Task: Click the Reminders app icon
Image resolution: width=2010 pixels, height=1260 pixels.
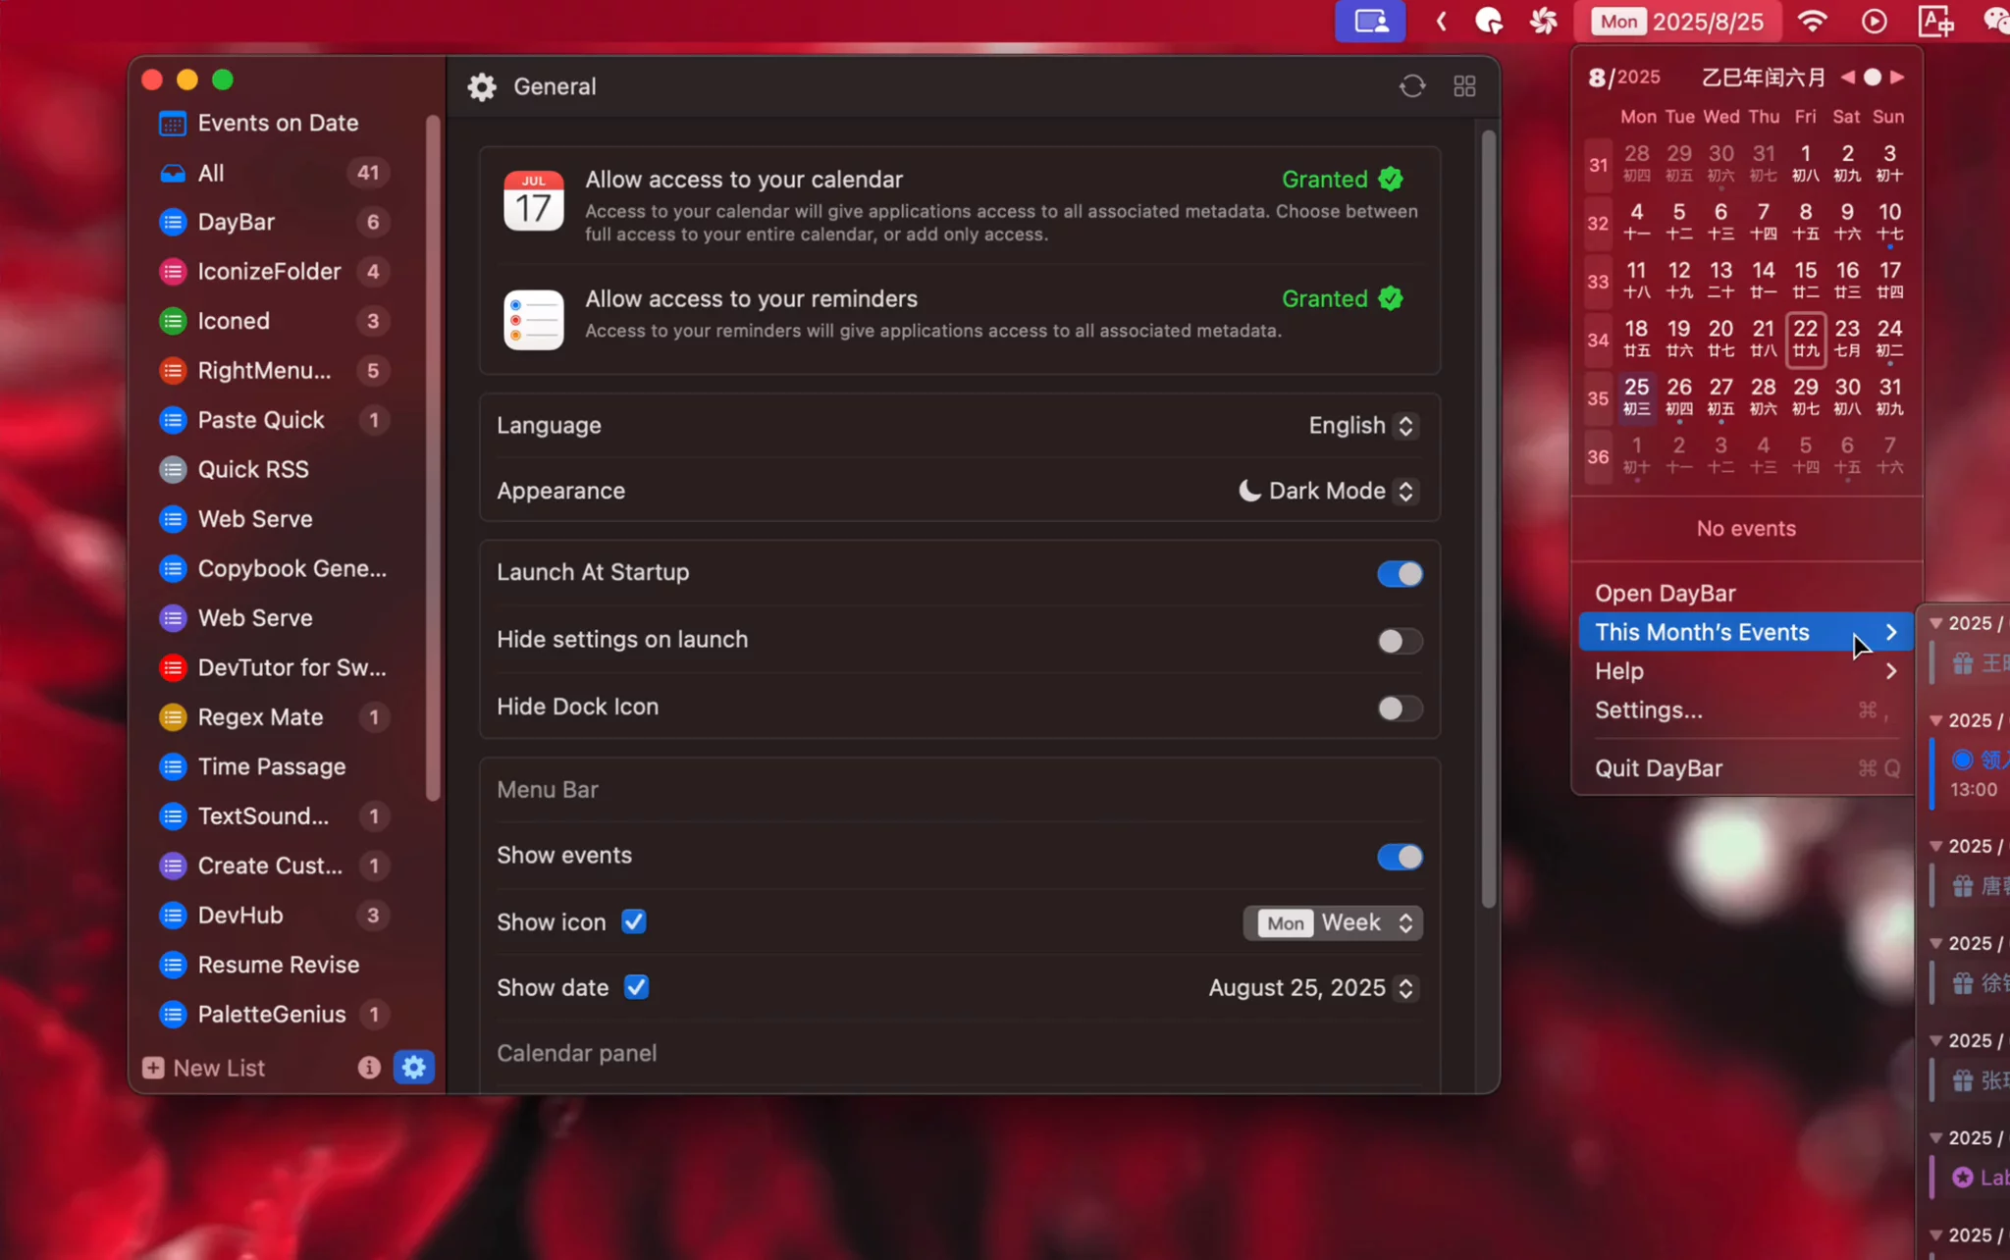Action: (534, 320)
